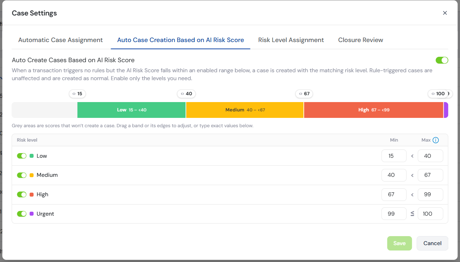Go to the Closure Review tab
The height and width of the screenshot is (262, 460).
point(360,40)
